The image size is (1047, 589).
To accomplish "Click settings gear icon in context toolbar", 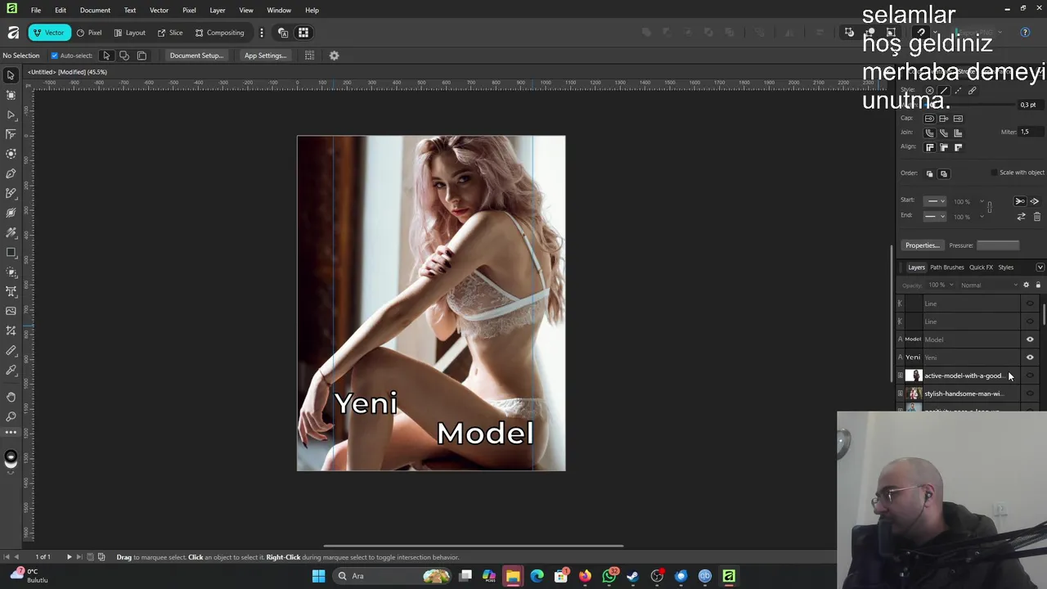I will pyautogui.click(x=334, y=56).
